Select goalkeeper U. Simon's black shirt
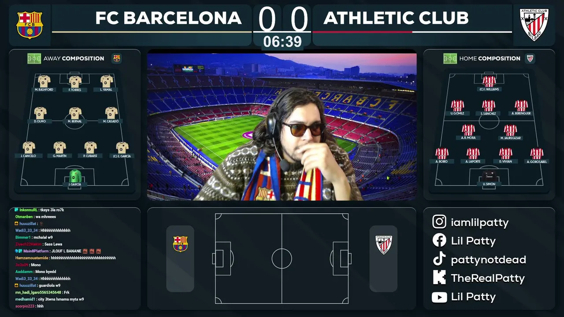564x317 pixels. coord(489,176)
